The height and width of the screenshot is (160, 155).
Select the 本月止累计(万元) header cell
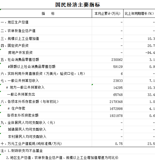(108, 13)
